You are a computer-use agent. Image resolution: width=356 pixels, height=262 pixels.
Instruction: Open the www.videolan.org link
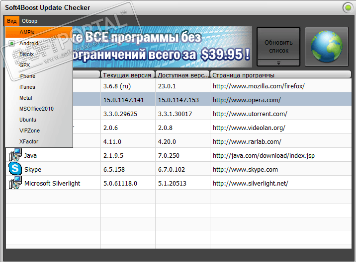[x=249, y=128]
